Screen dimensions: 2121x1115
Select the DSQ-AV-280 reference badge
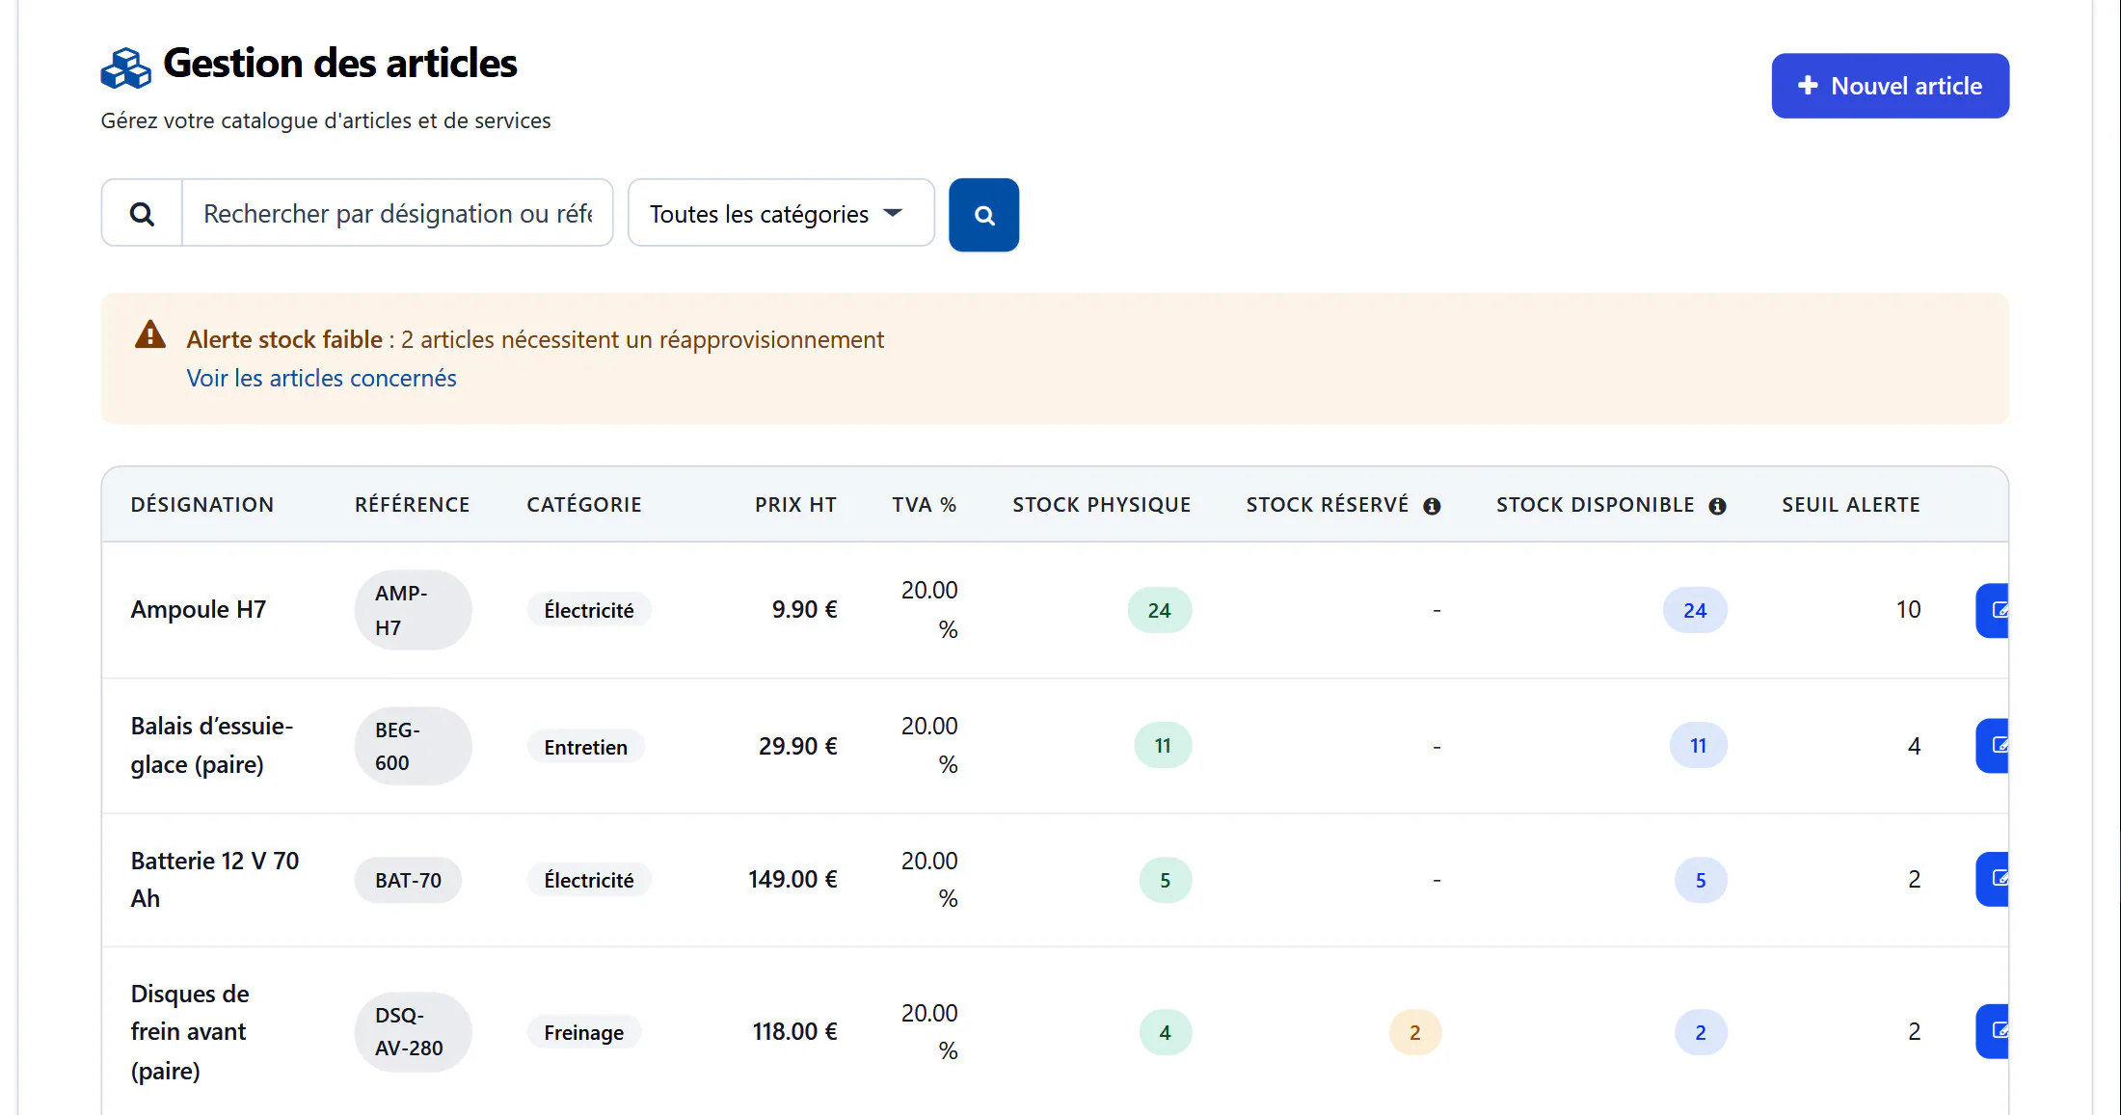pyautogui.click(x=413, y=1032)
